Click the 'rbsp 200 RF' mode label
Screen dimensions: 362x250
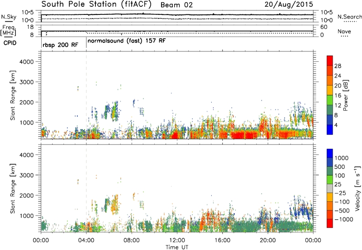[x=60, y=45]
